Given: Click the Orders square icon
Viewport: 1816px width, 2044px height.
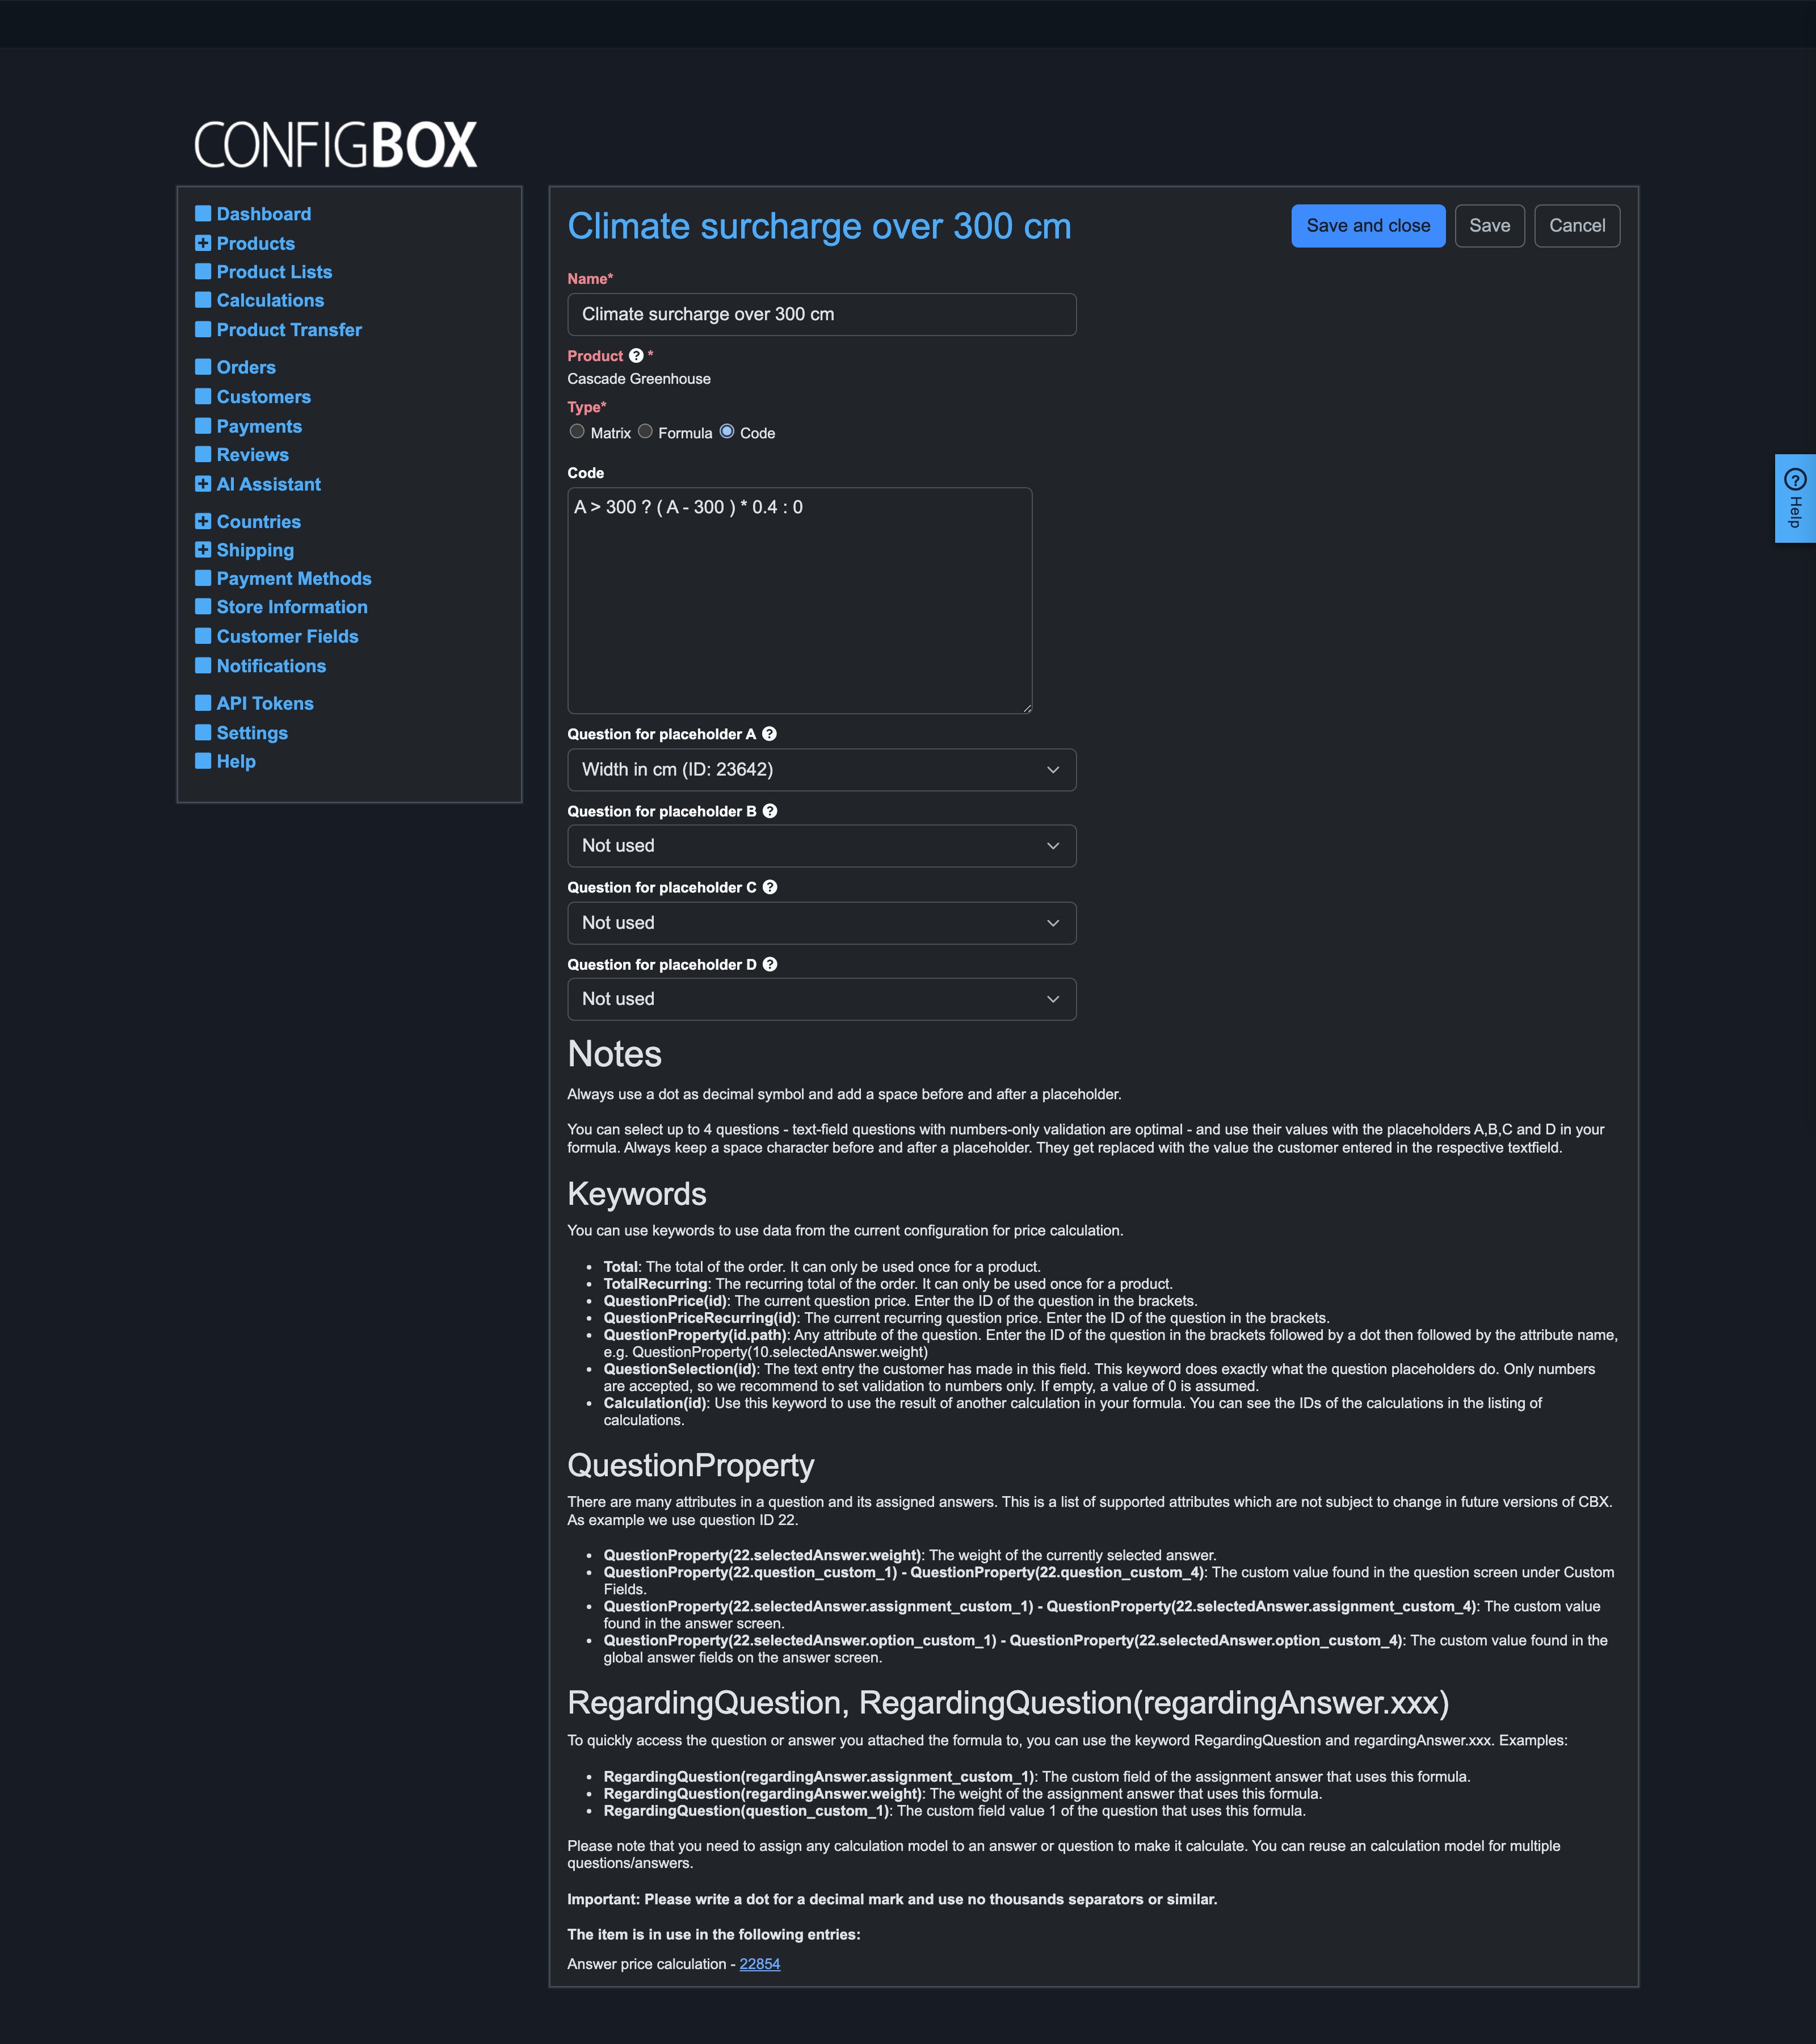Looking at the screenshot, I should 203,367.
